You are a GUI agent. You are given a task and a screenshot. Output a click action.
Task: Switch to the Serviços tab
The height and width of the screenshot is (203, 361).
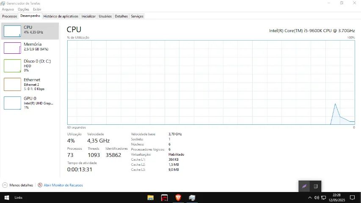click(x=137, y=16)
